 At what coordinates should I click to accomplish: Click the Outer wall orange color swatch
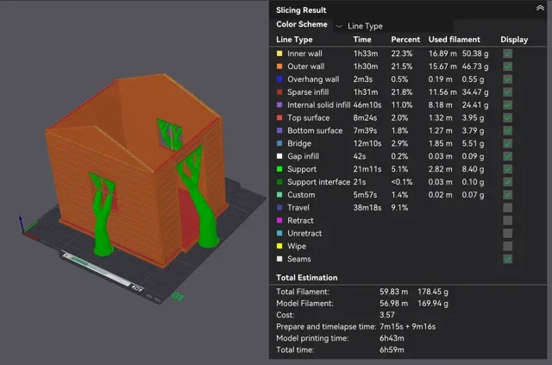click(279, 66)
